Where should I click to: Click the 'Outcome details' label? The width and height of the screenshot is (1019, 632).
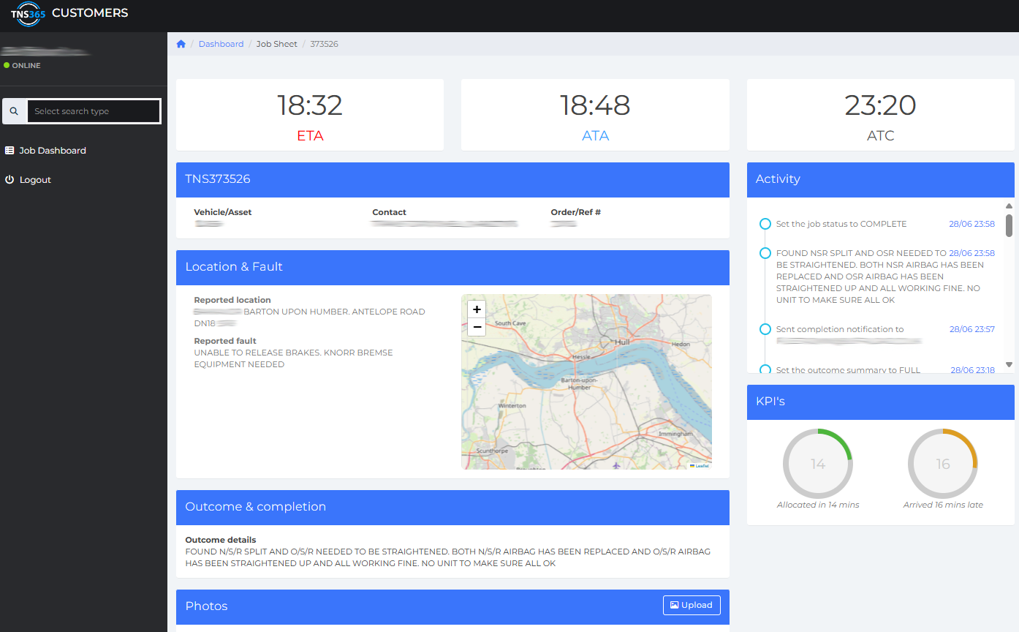(221, 540)
